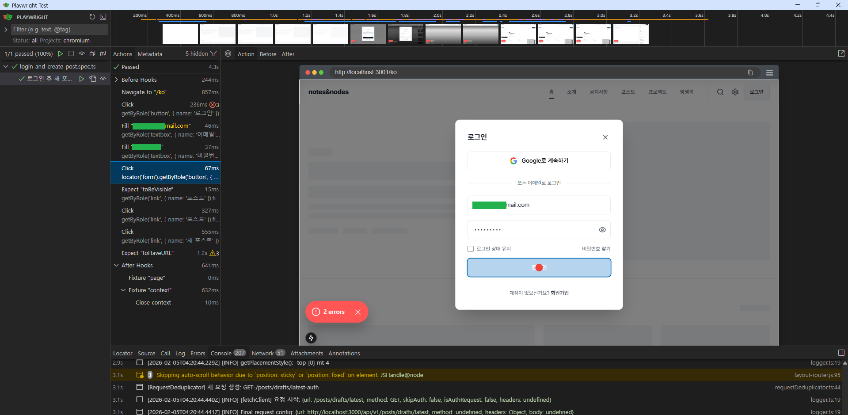848x415 pixels.
Task: Pop out snapshot in new window
Action: click(841, 53)
